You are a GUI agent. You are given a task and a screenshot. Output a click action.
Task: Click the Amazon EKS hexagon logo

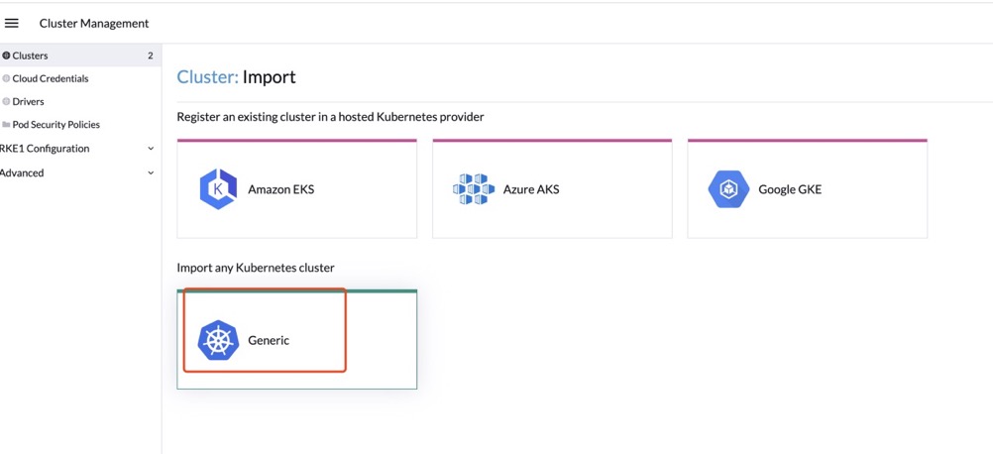click(x=218, y=189)
